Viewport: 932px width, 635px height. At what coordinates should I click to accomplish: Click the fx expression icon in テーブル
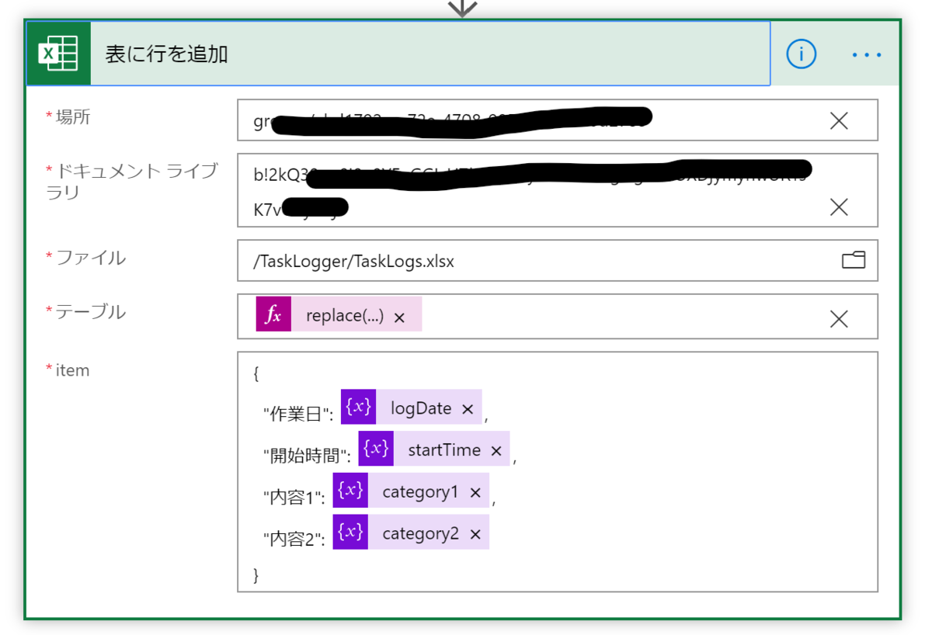point(276,314)
